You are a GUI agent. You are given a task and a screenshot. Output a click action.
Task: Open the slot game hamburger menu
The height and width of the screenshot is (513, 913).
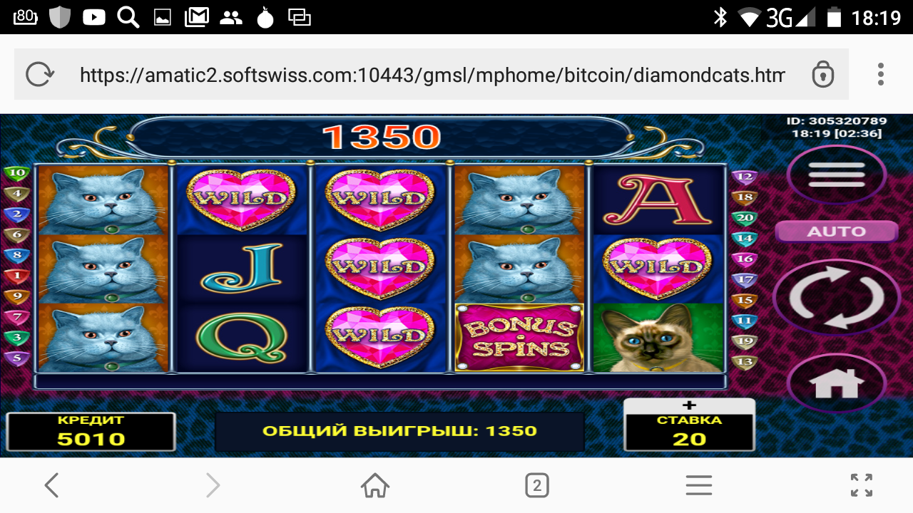(x=837, y=174)
